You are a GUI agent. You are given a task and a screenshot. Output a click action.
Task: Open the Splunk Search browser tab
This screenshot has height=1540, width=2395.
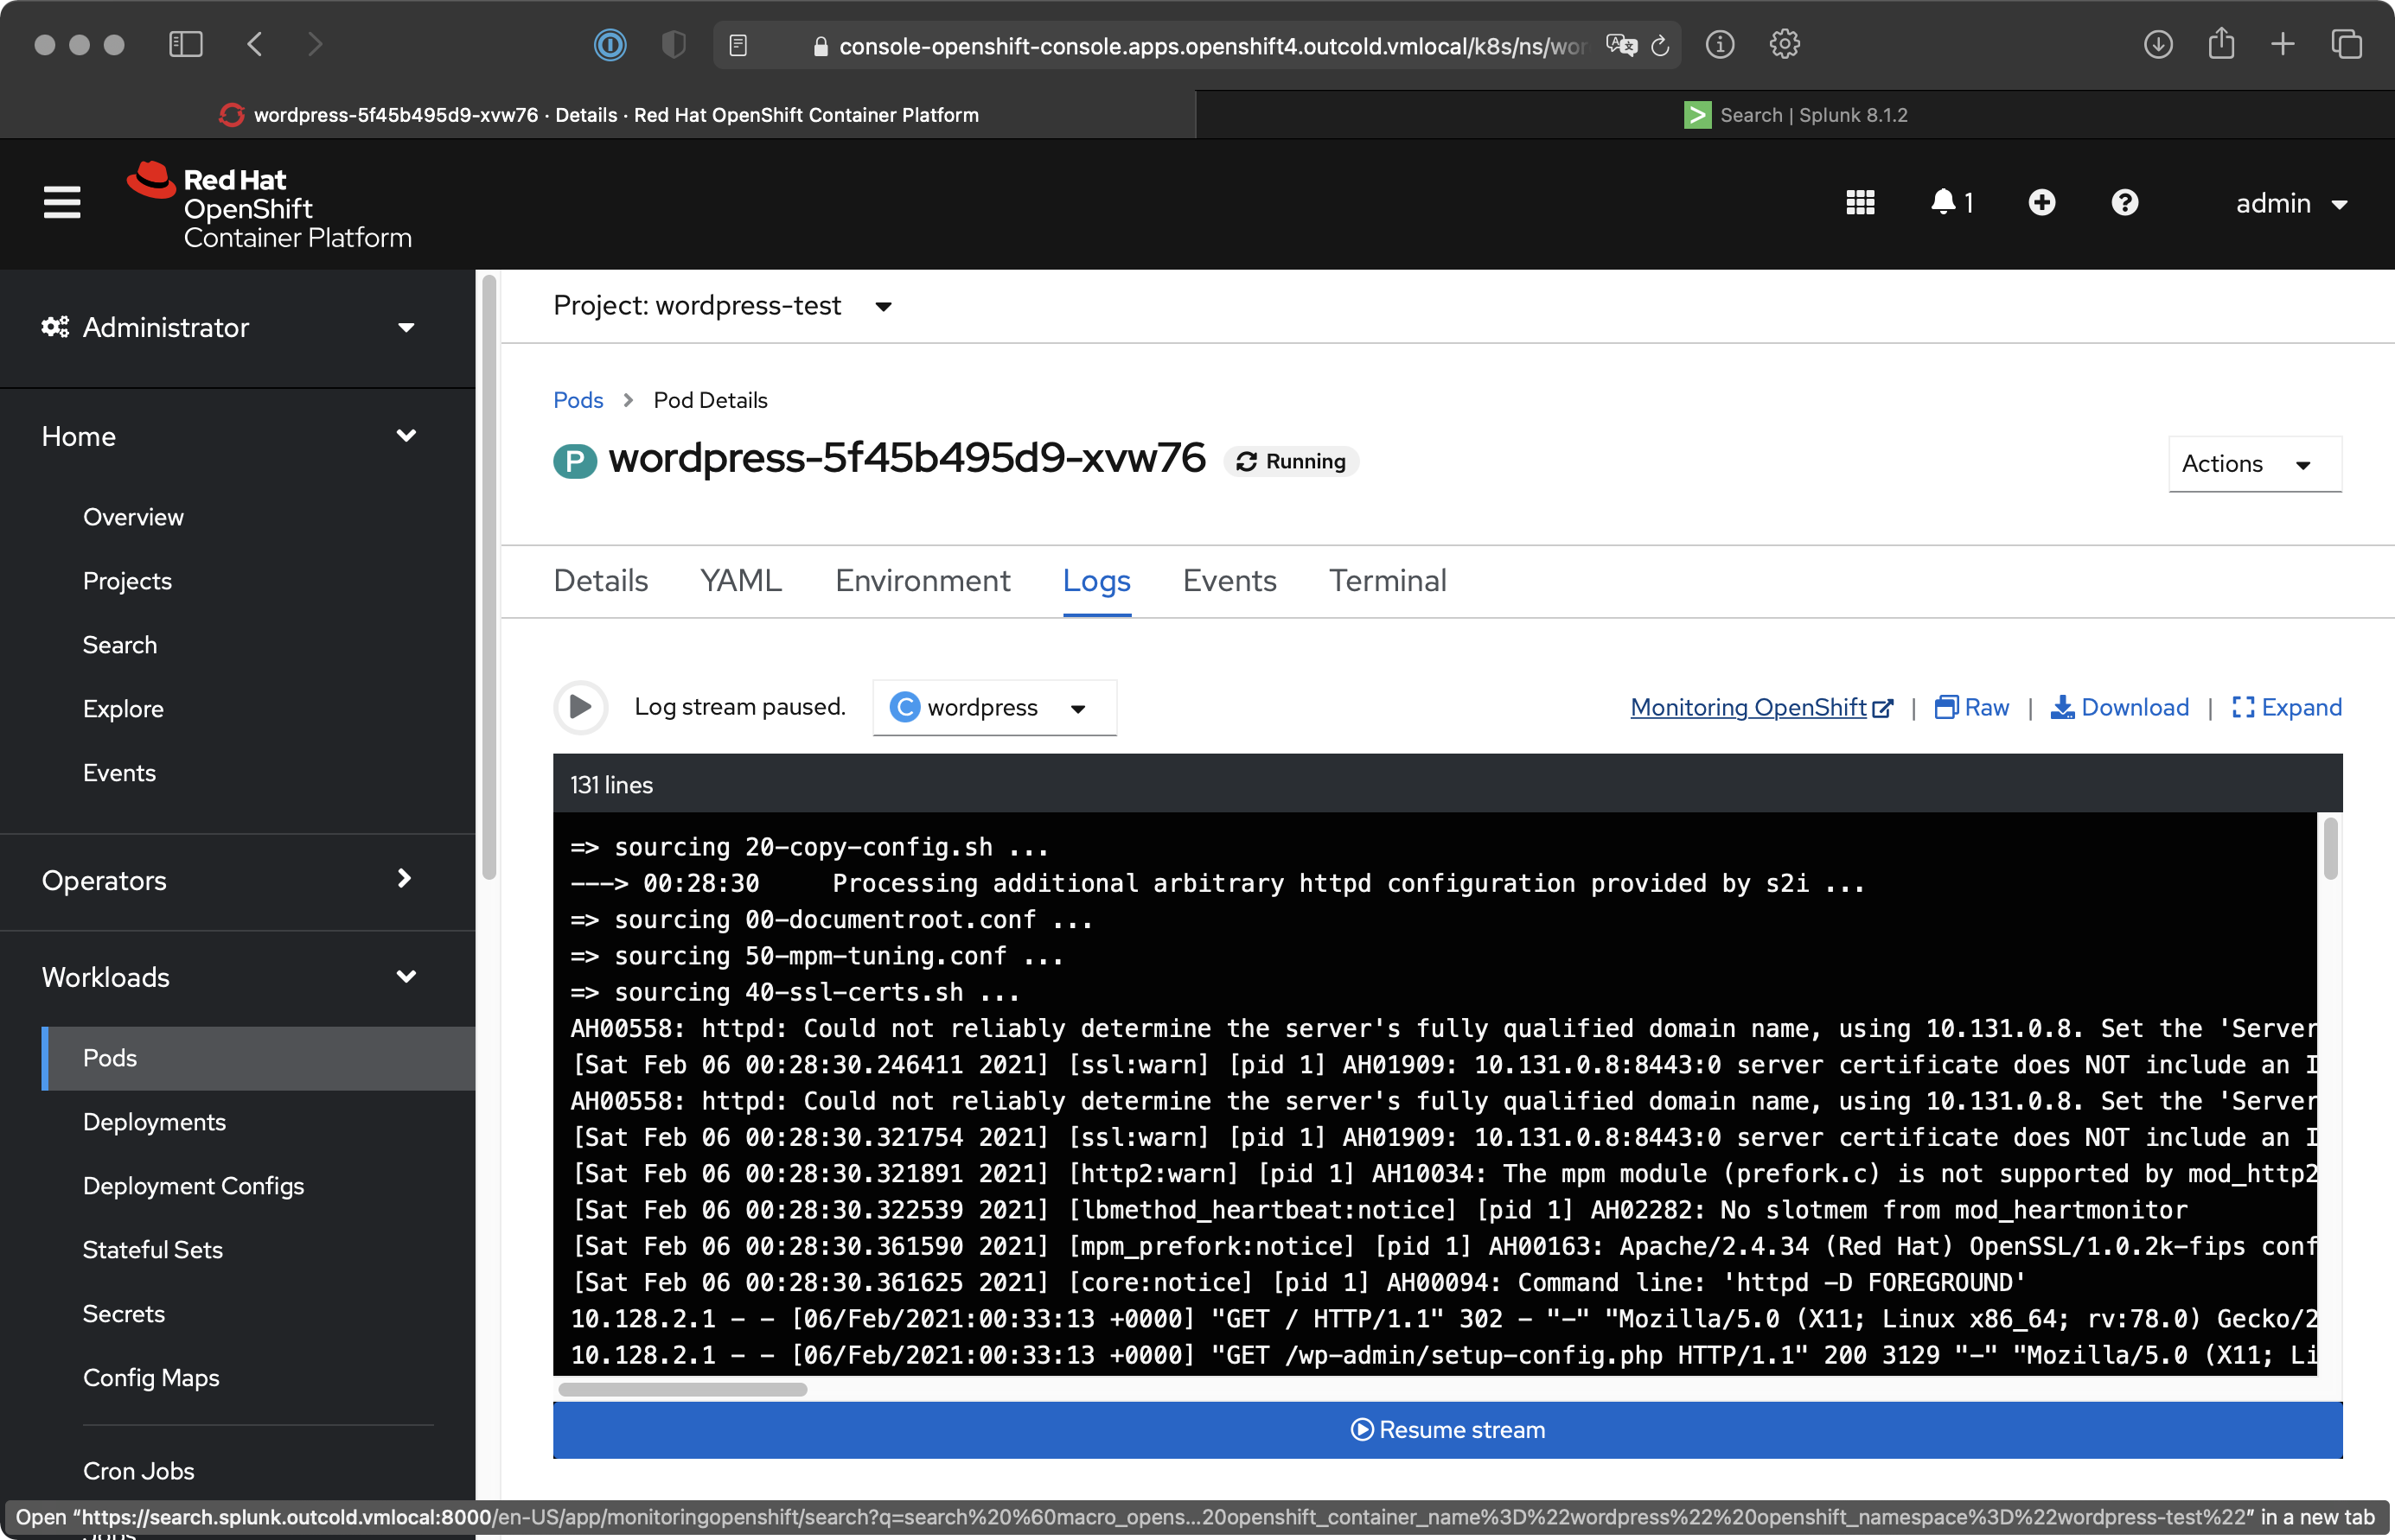1796,115
